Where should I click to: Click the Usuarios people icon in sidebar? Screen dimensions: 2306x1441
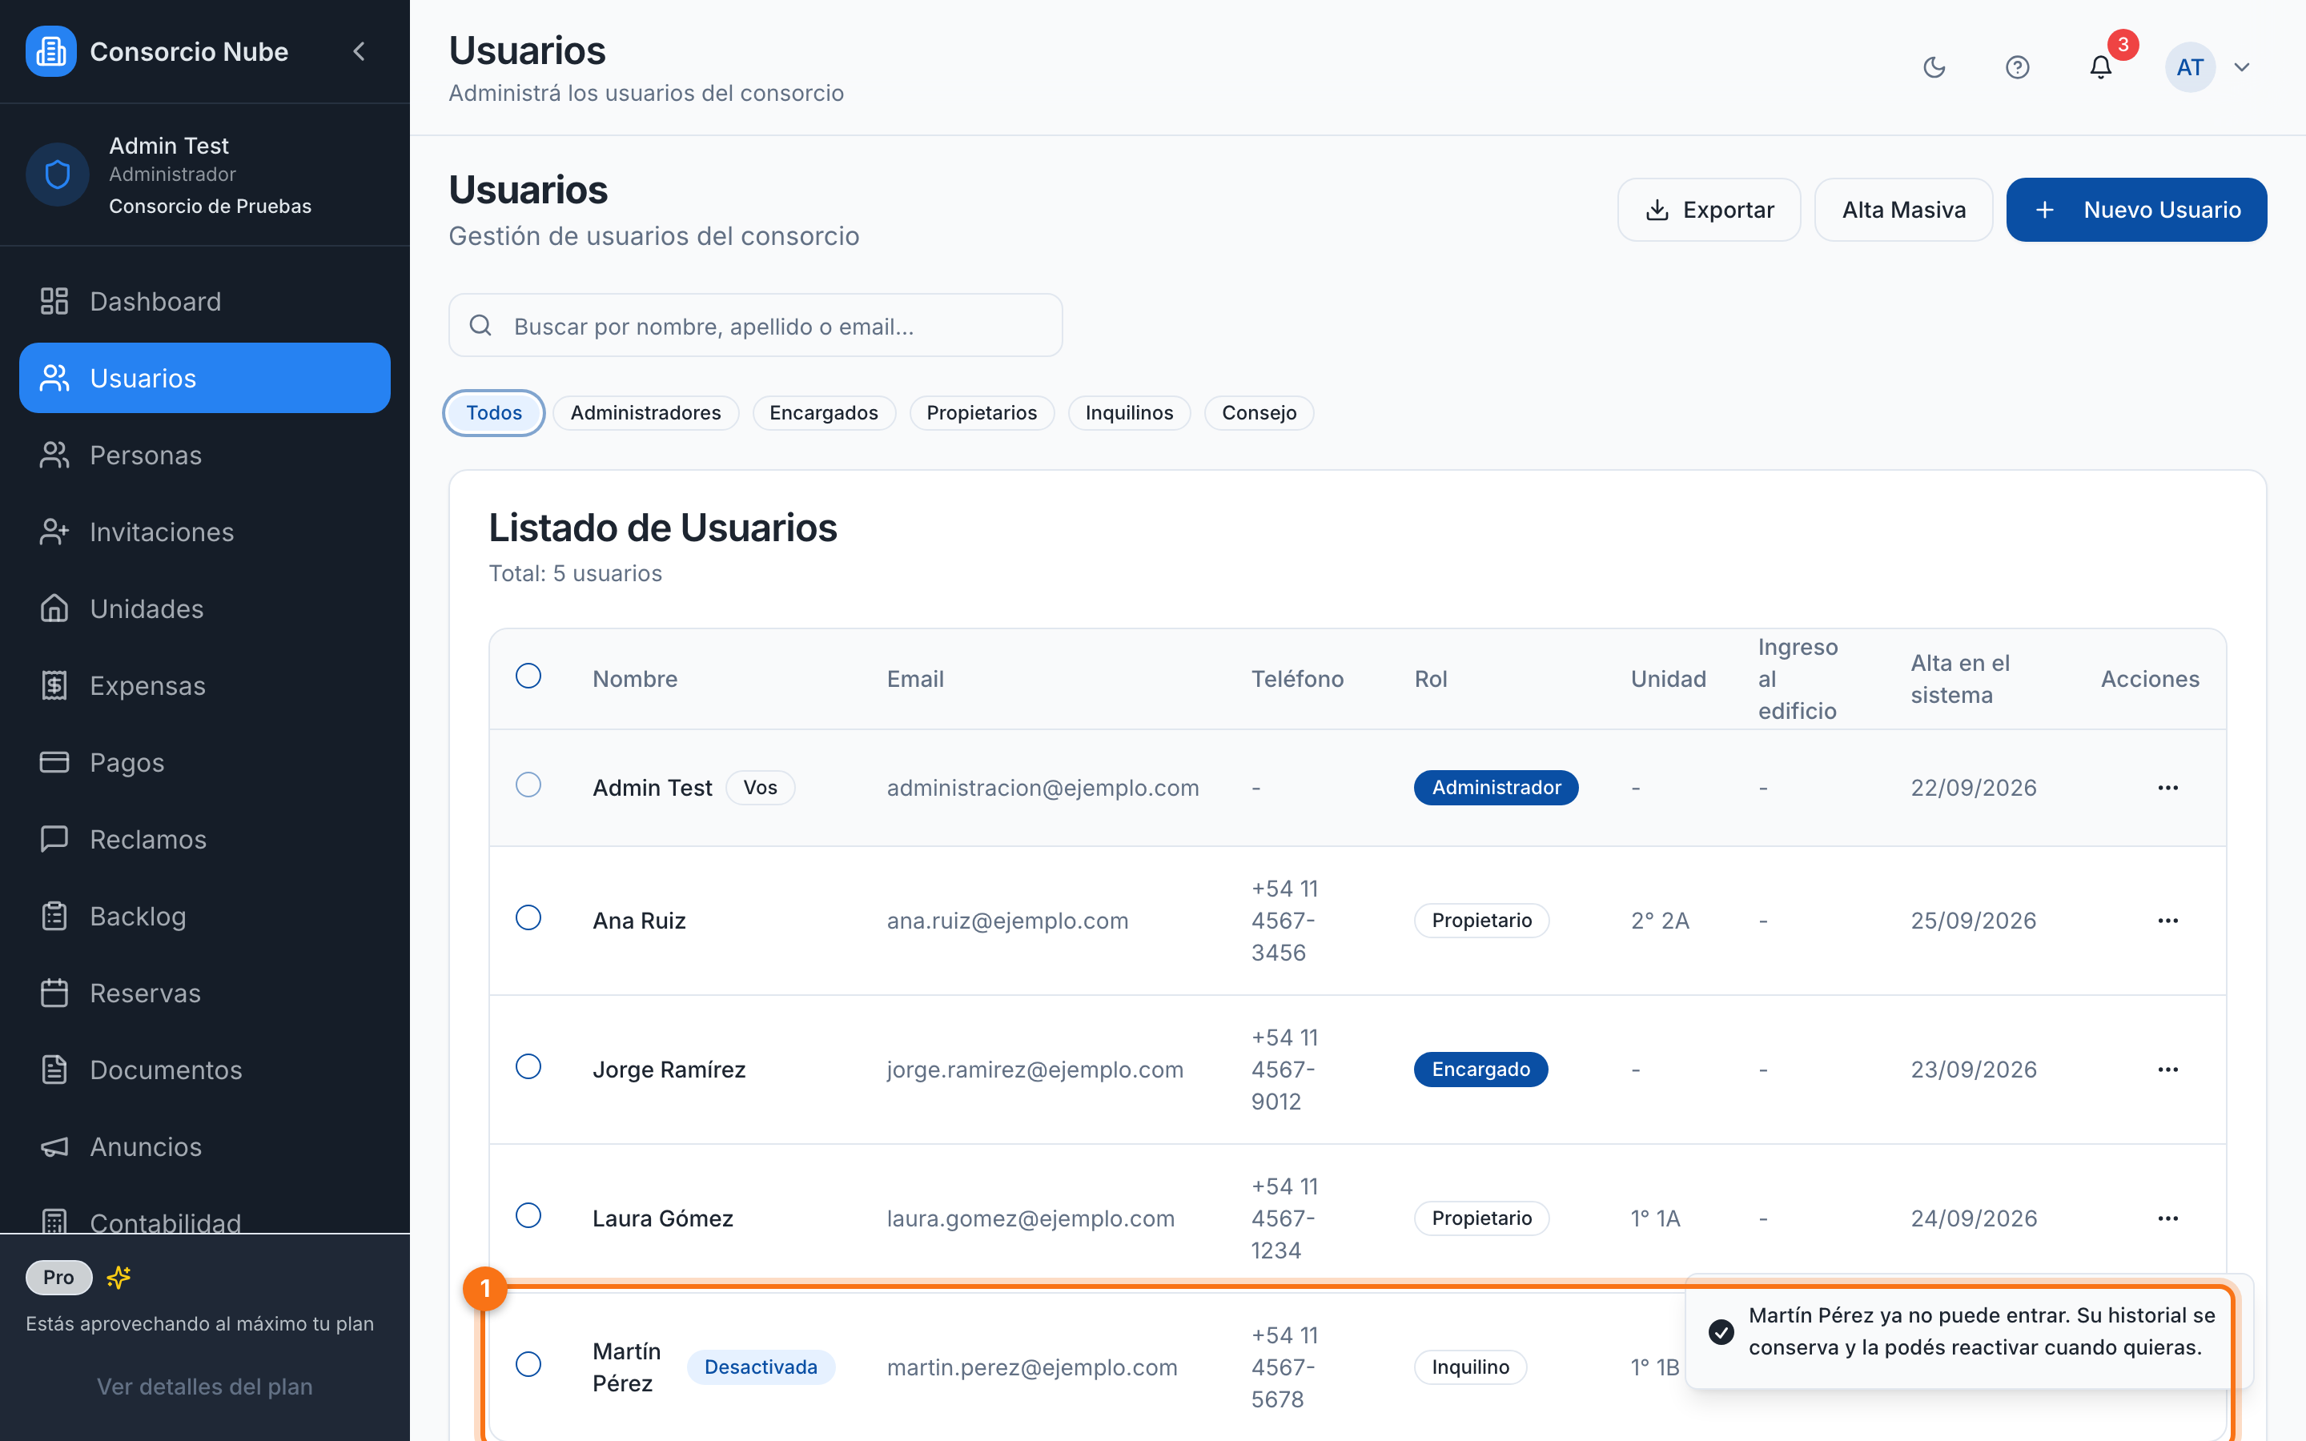click(54, 379)
